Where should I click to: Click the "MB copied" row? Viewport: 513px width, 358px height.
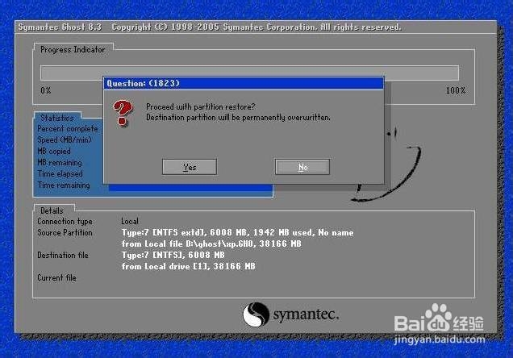pyautogui.click(x=54, y=151)
